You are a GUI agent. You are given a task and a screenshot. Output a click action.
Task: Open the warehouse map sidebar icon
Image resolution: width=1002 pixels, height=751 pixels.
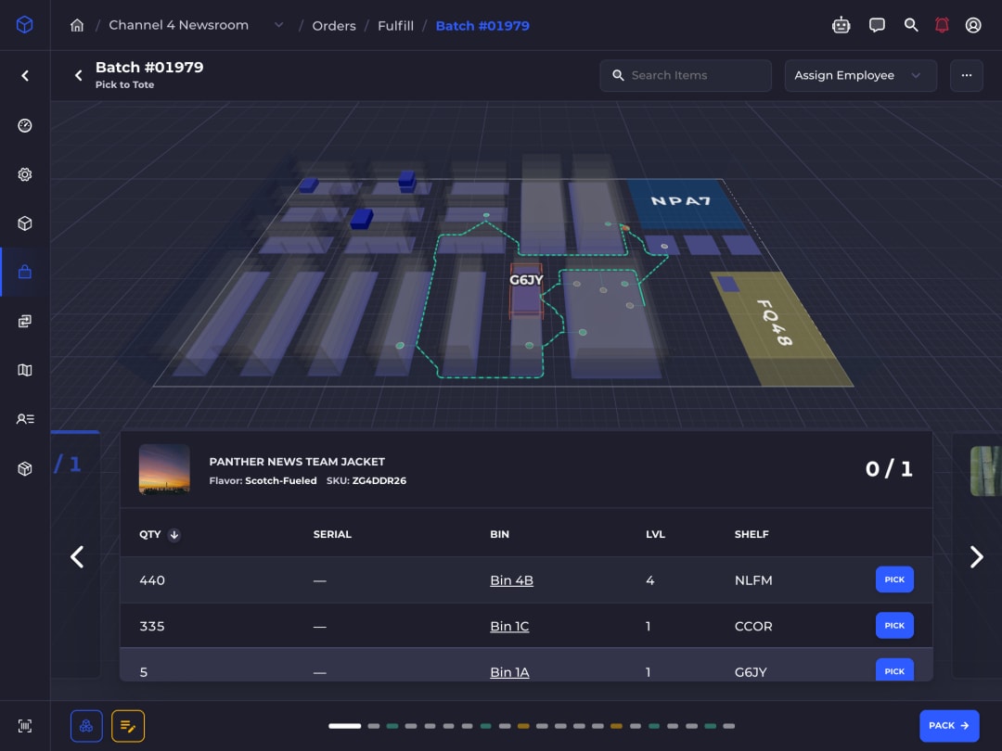[x=25, y=370]
